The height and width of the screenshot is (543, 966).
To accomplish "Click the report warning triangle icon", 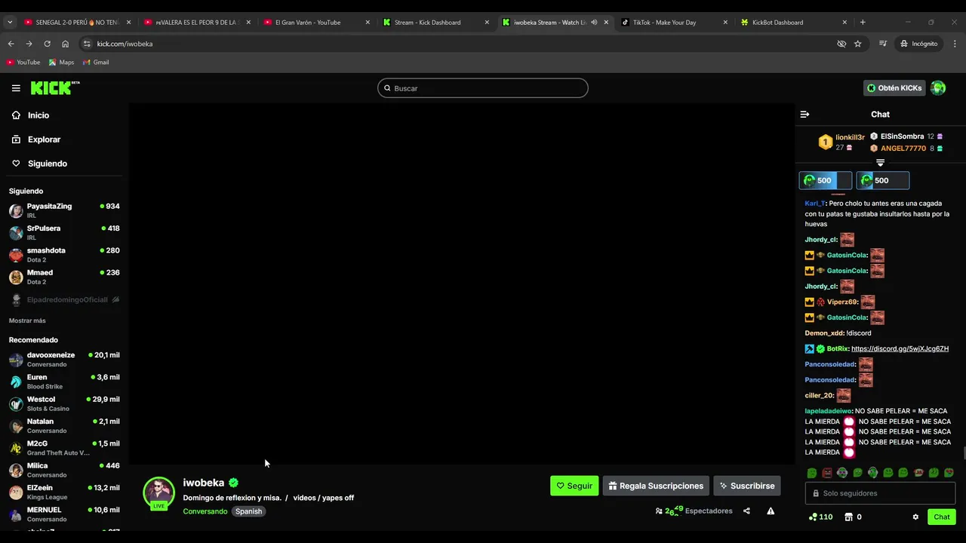I will point(771,511).
